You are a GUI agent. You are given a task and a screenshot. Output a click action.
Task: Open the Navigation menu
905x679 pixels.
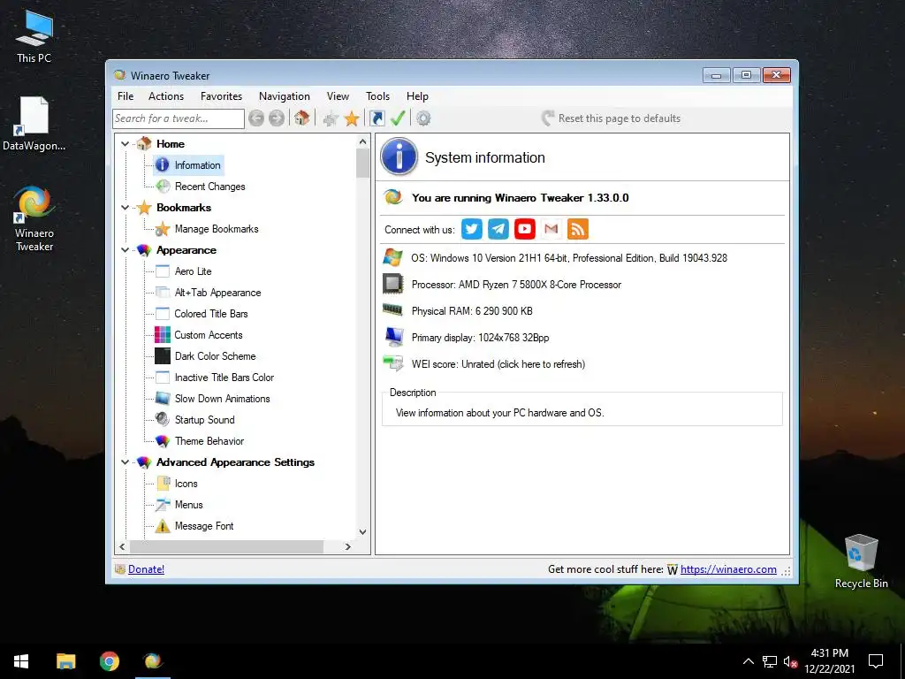(x=284, y=96)
